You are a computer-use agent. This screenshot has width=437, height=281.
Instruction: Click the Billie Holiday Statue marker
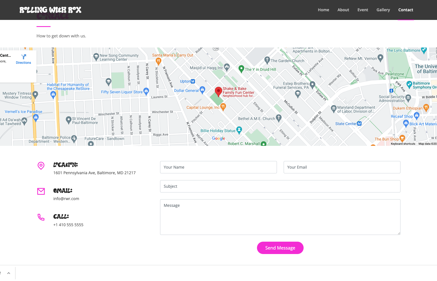(239, 130)
